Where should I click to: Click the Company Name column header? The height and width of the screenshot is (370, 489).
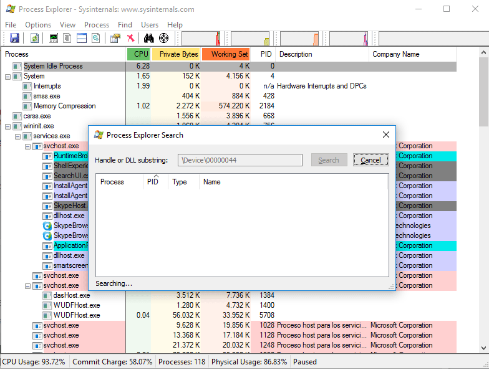tap(413, 54)
